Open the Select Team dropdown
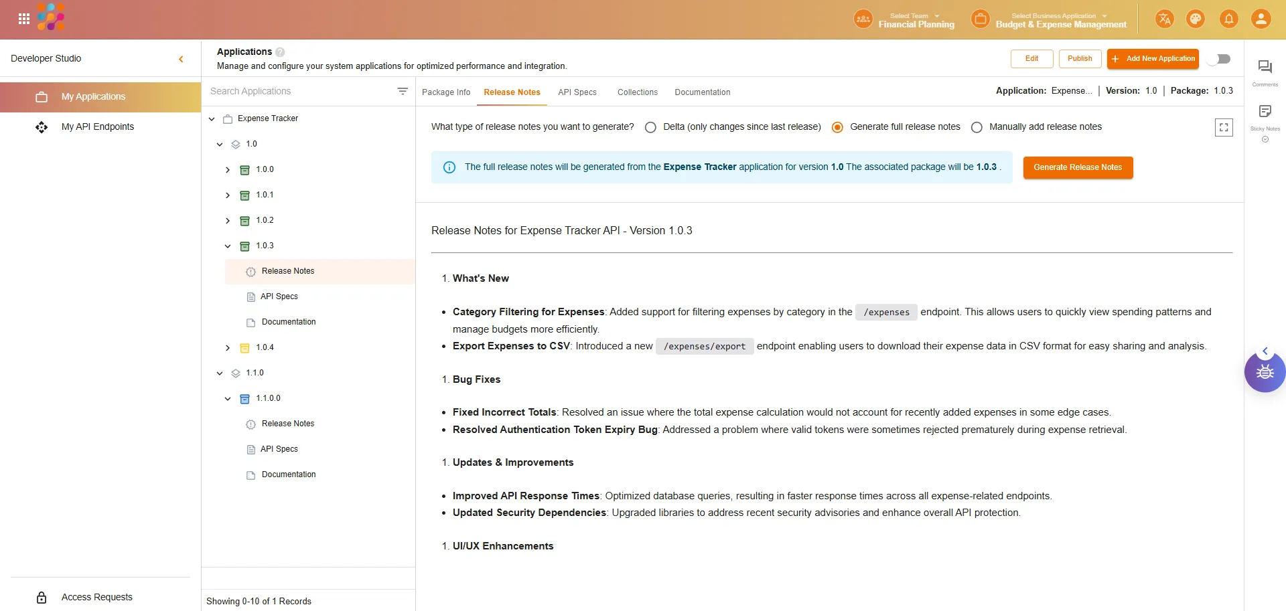Viewport: 1286px width, 611px height. click(x=916, y=19)
